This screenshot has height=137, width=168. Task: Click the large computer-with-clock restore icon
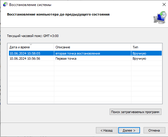[160, 17]
